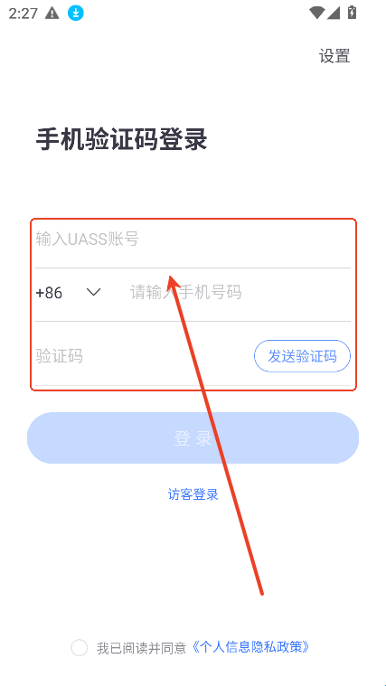
Task: Open the +86 country code selector
Action: click(69, 292)
